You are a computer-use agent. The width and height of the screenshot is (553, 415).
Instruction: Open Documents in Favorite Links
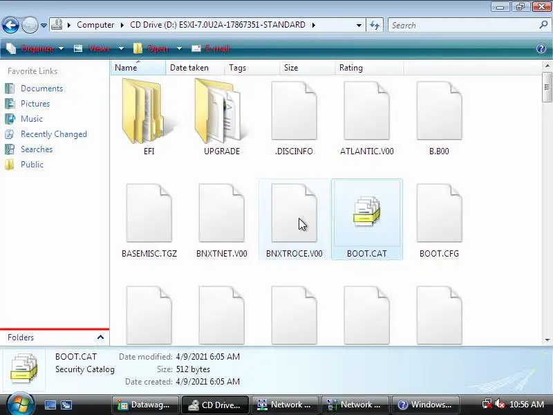pyautogui.click(x=41, y=89)
